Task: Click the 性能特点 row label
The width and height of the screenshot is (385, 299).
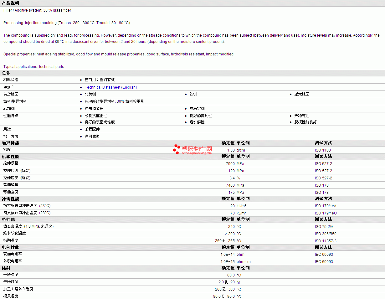Action: 11,116
